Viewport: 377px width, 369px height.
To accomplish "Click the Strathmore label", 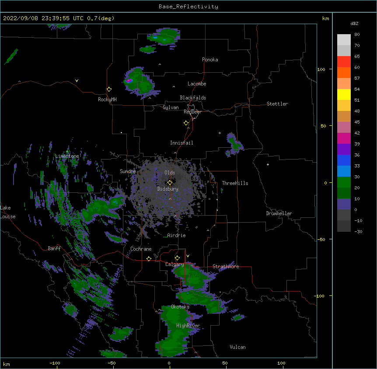I will click(226, 266).
